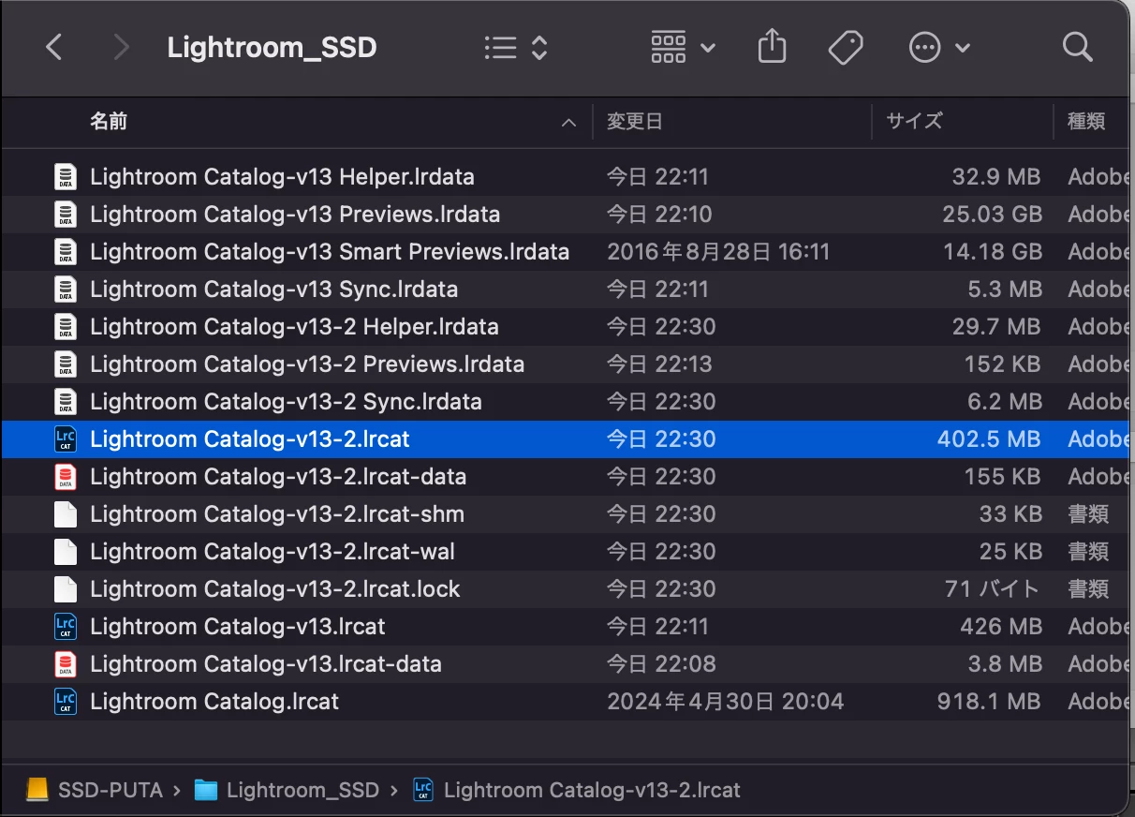The width and height of the screenshot is (1135, 817).
Task: Sort by the 種類 column header
Action: click(1086, 121)
